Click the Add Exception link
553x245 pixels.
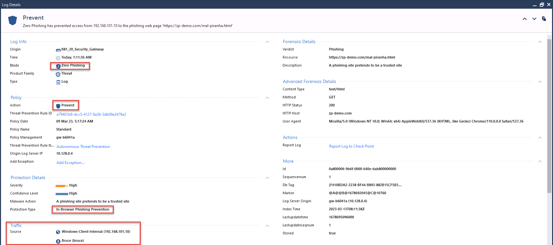pos(70,163)
